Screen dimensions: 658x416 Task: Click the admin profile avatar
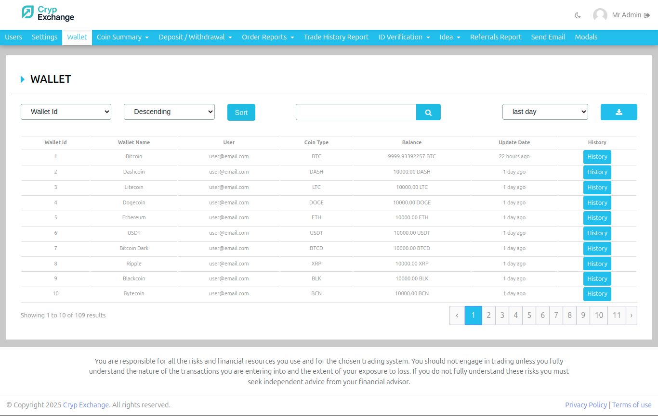point(600,15)
